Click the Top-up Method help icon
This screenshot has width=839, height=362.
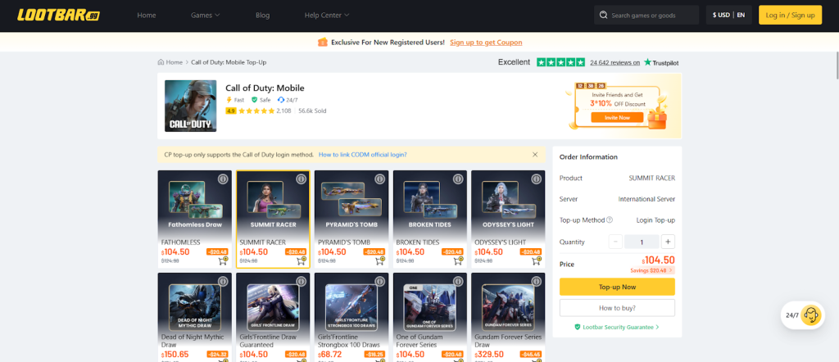tap(610, 219)
